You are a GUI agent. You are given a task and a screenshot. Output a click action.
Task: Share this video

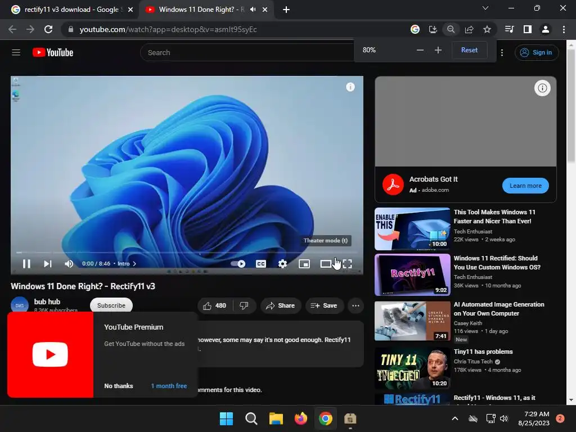coord(281,305)
